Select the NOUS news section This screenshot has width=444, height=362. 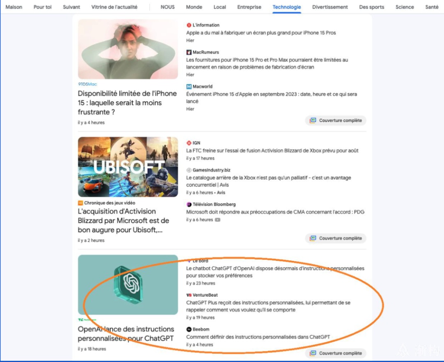[x=168, y=7]
